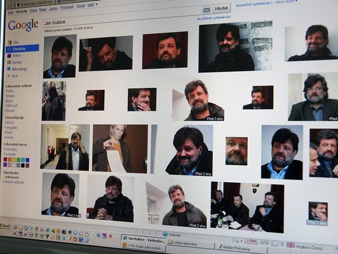The width and height of the screenshot is (338, 254).
Task: Open Gmail in the top navigation
Action: click(81, 6)
